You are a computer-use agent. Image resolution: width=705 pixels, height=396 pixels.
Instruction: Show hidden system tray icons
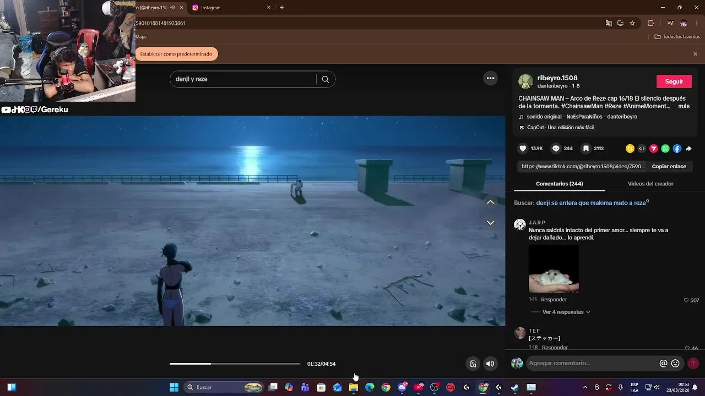(x=585, y=387)
